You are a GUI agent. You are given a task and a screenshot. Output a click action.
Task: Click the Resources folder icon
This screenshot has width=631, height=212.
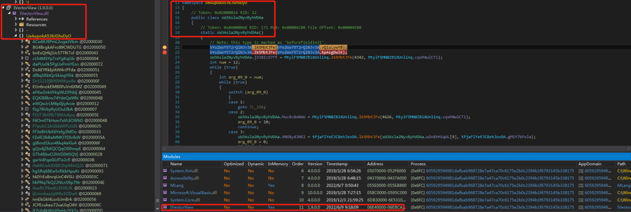[22, 24]
